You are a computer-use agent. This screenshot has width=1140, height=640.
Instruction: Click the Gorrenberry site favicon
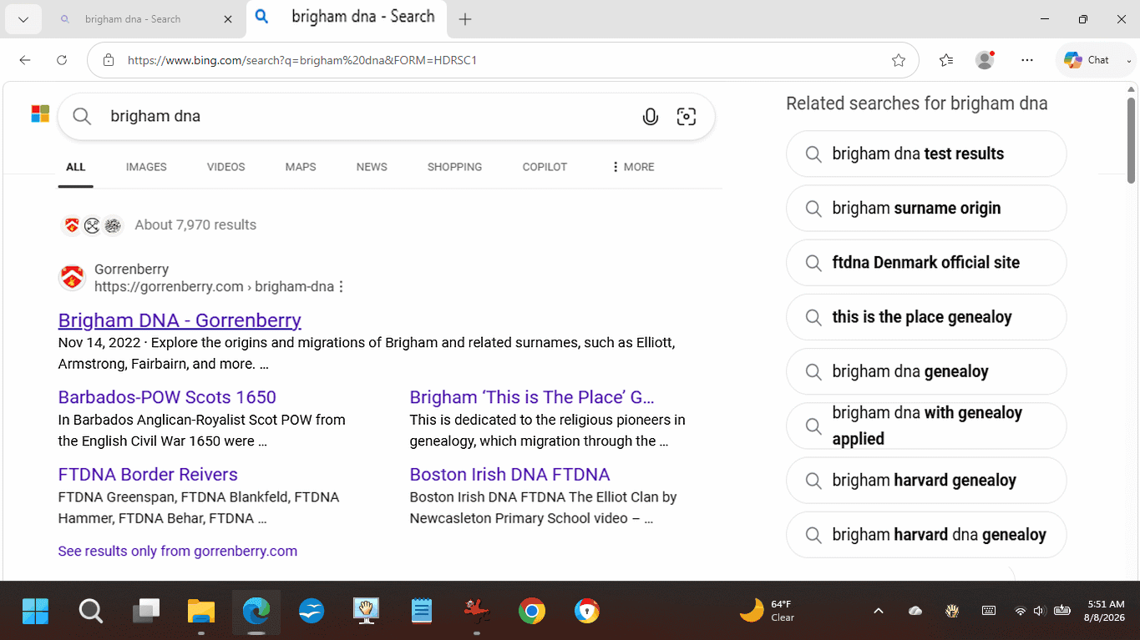pyautogui.click(x=72, y=277)
